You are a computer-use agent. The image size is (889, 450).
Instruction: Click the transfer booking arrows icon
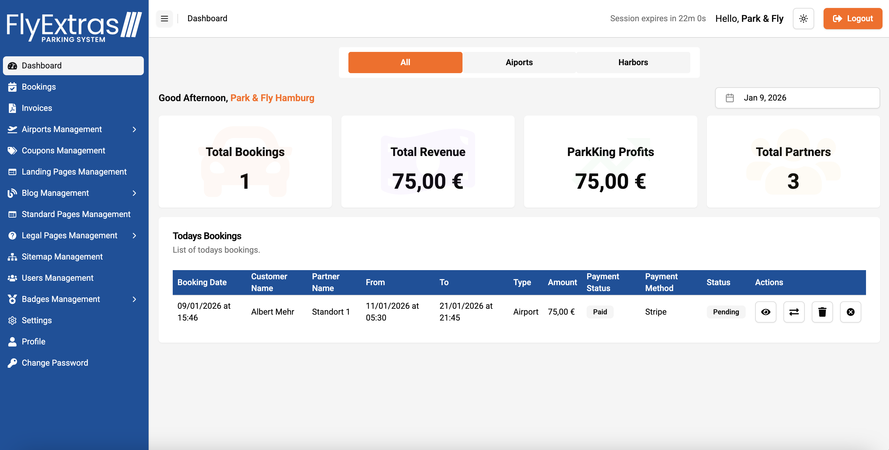point(794,312)
